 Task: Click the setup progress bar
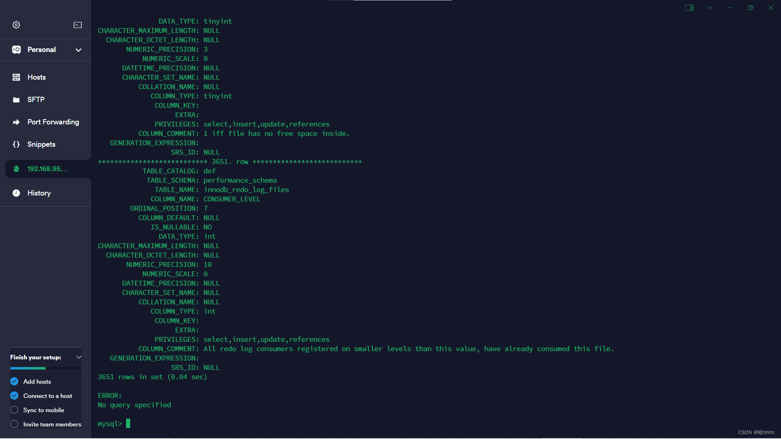46,368
